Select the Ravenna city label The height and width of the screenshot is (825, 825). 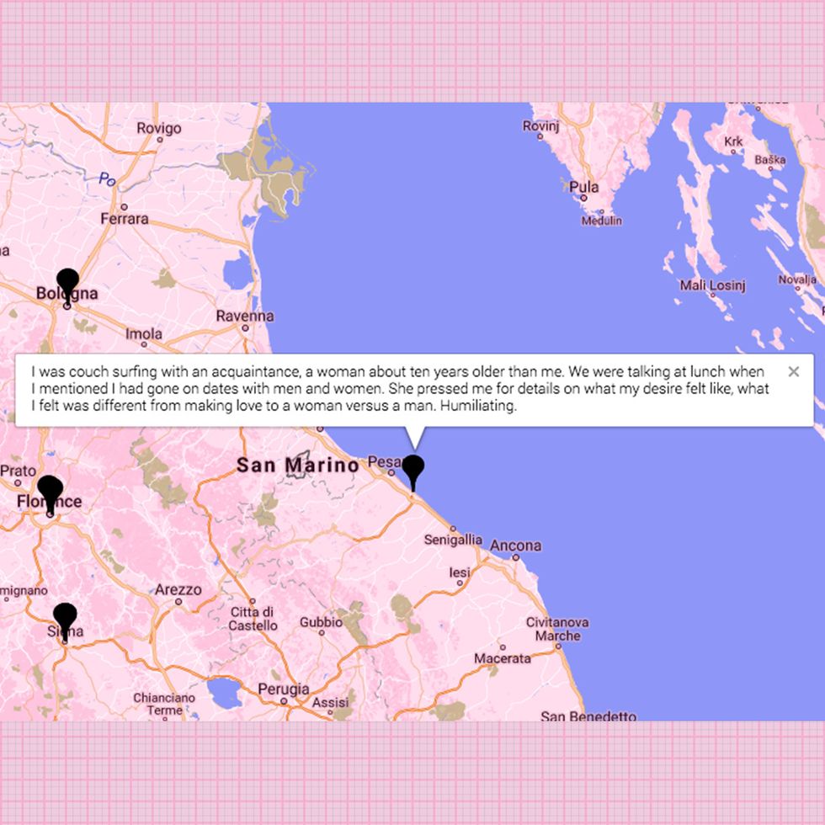coord(245,316)
